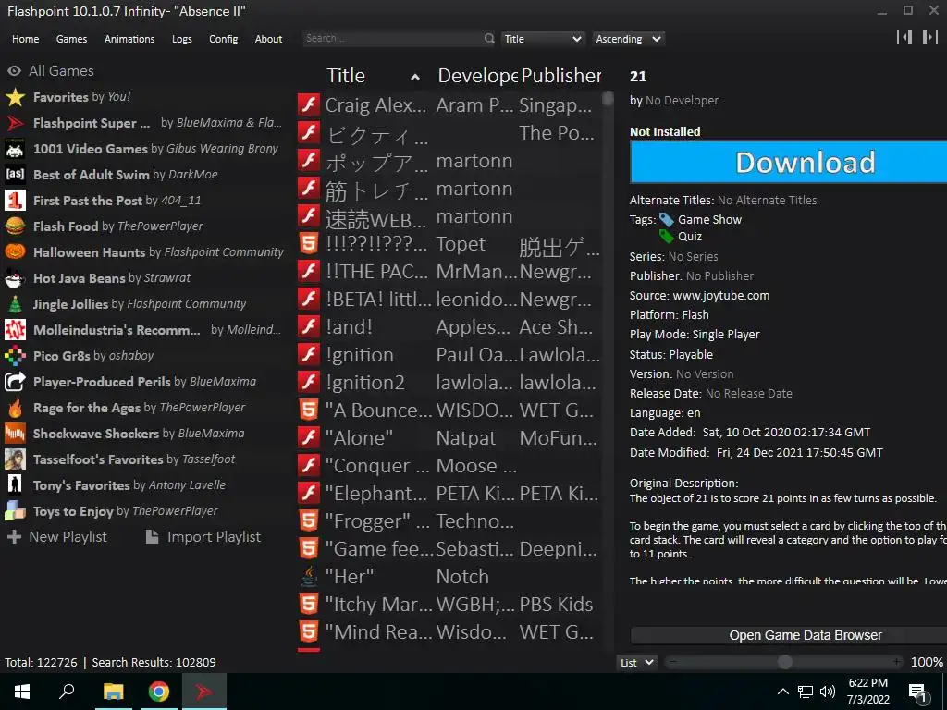The image size is (947, 710).
Task: Click New Playlist
Action: point(57,537)
